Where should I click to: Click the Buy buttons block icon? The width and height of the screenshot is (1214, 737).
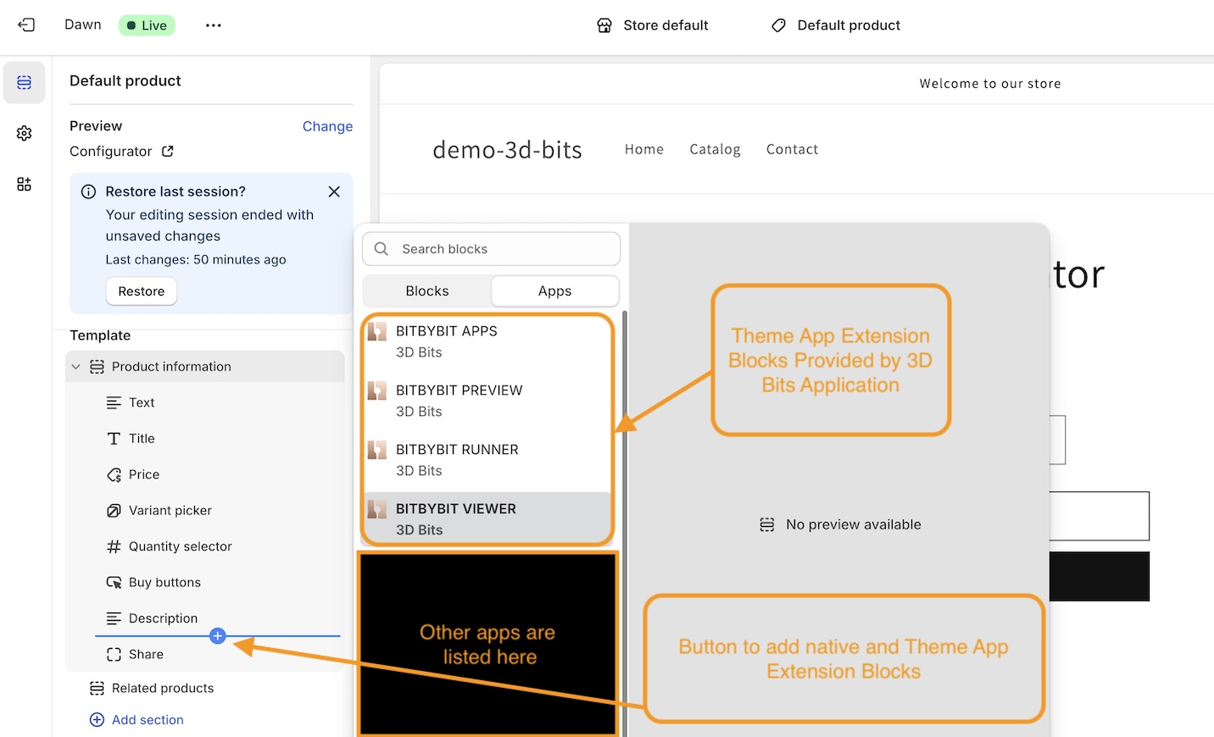114,582
